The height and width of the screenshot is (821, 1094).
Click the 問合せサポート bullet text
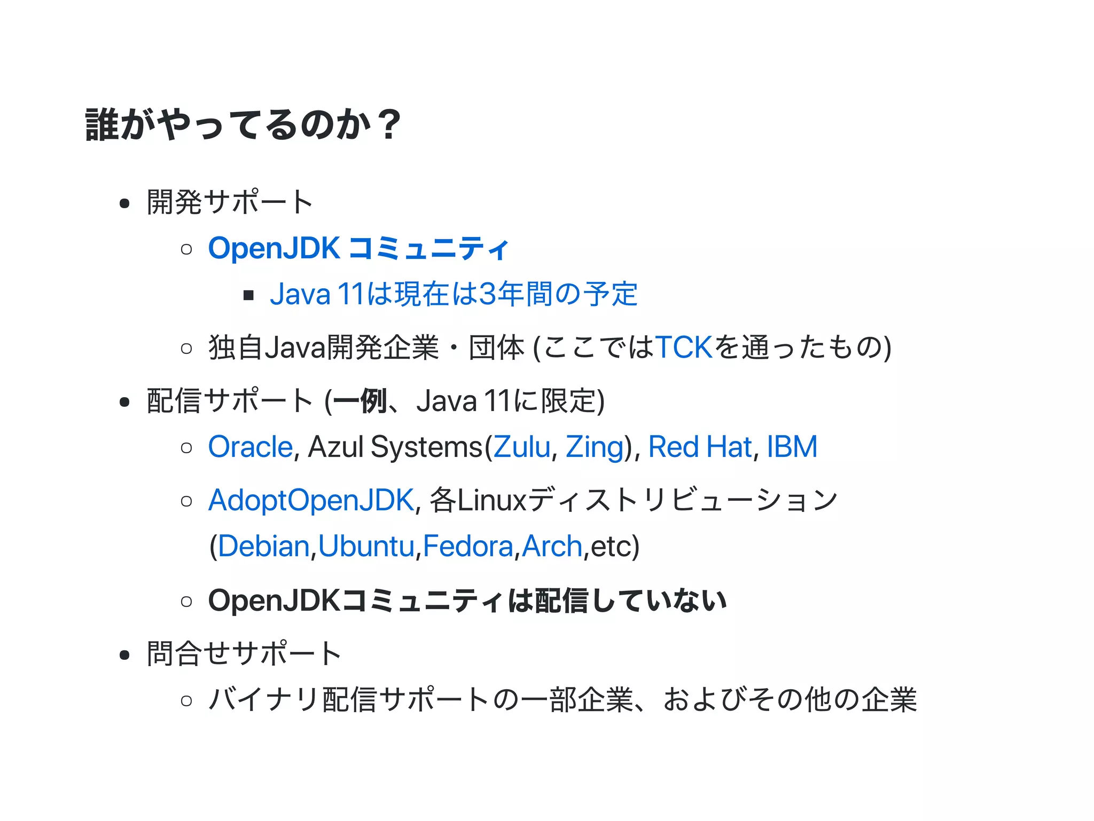click(244, 653)
